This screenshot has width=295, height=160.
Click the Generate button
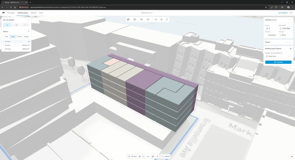(278, 62)
